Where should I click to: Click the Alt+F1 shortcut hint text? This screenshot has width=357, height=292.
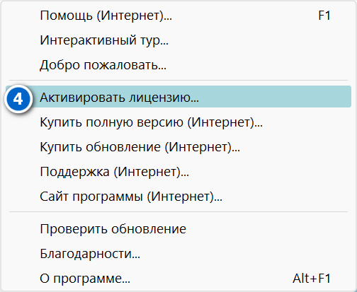[x=312, y=279]
